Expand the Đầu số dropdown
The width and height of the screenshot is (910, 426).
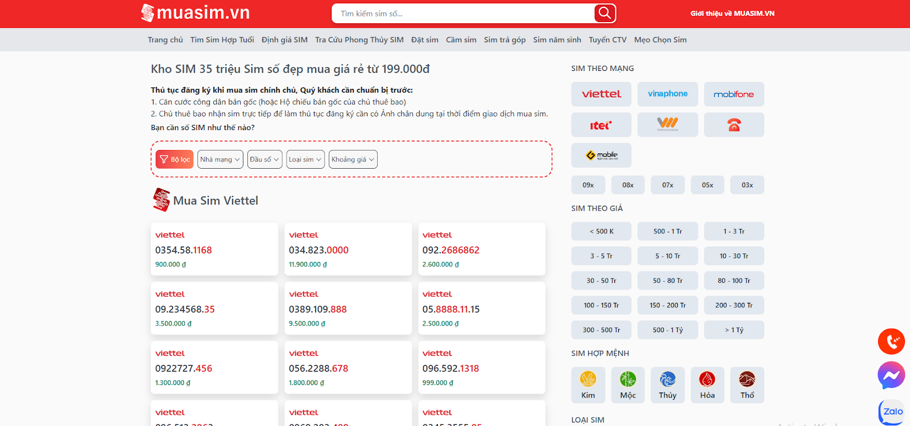point(264,160)
